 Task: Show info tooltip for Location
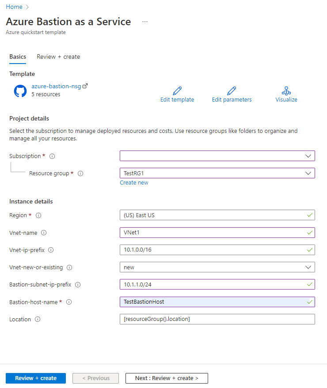(x=38, y=319)
